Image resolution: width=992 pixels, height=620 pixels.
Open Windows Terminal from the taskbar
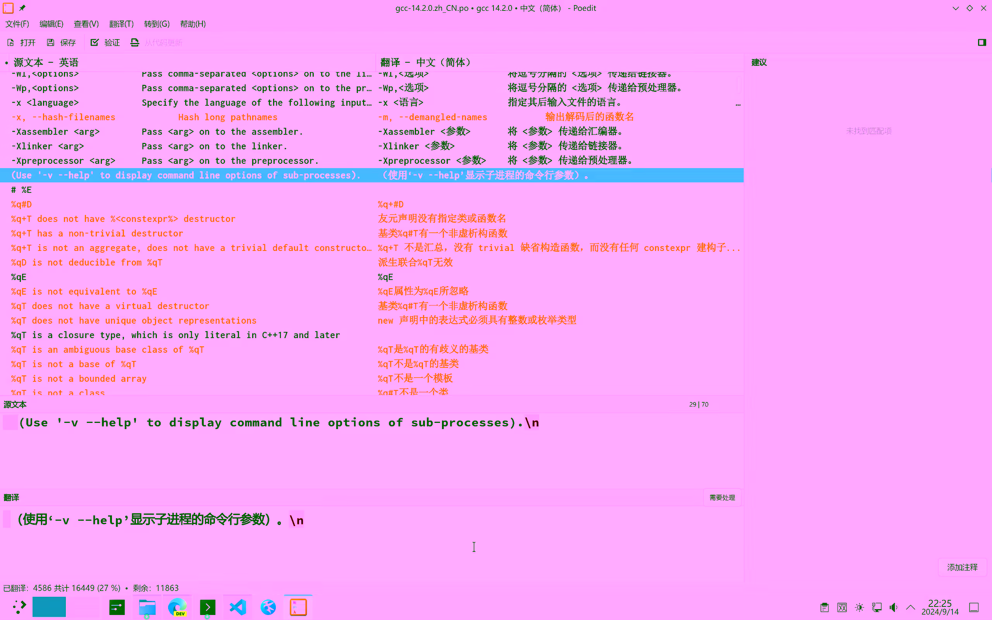coord(208,607)
